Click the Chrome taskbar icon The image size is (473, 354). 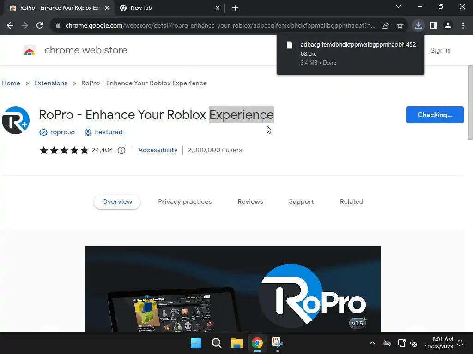257,343
